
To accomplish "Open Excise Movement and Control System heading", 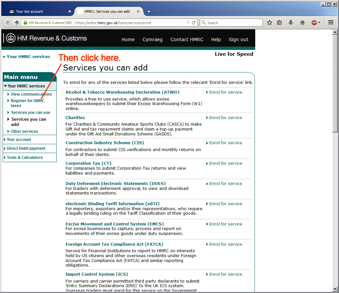I will (115, 224).
